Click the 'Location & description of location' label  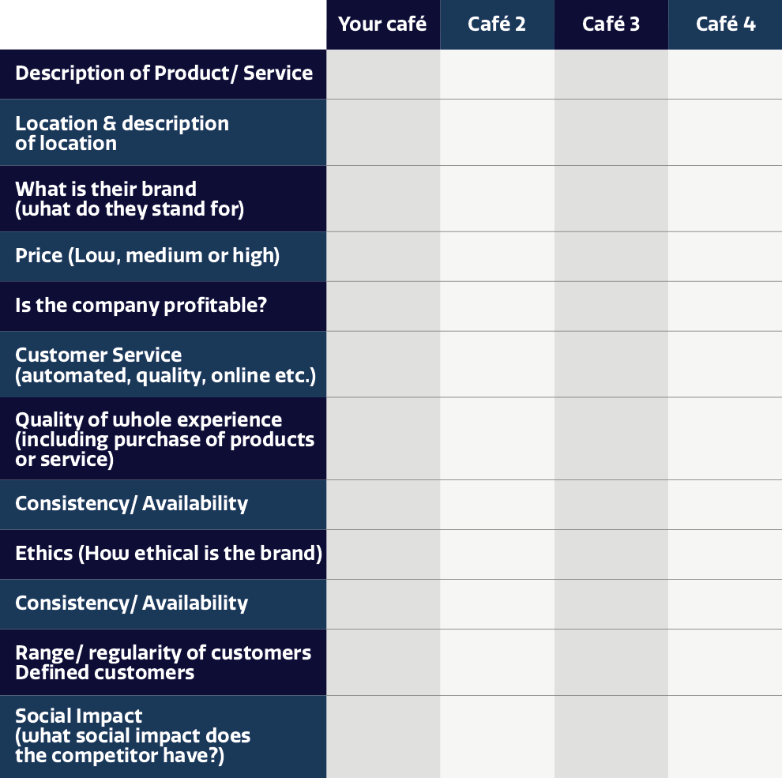point(163,132)
